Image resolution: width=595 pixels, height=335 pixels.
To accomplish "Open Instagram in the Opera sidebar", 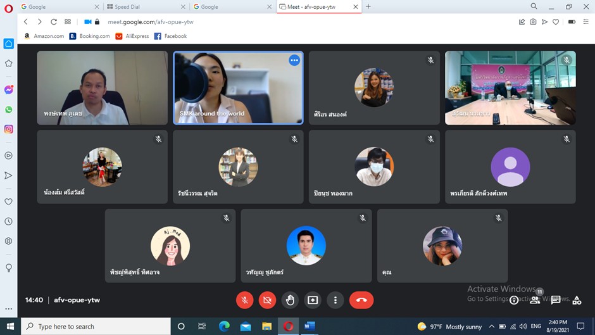I will tap(9, 129).
